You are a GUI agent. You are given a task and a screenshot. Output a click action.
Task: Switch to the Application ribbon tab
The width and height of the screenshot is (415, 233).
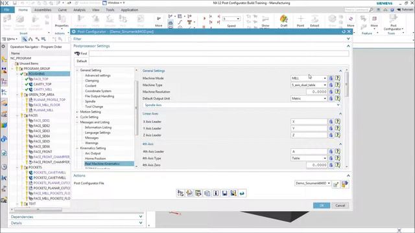tap(130, 10)
